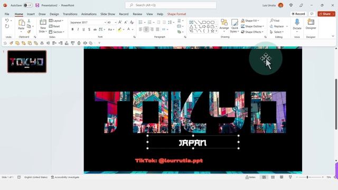338x190 pixels.
Task: Select the JAPAN text box
Action: coord(193,142)
